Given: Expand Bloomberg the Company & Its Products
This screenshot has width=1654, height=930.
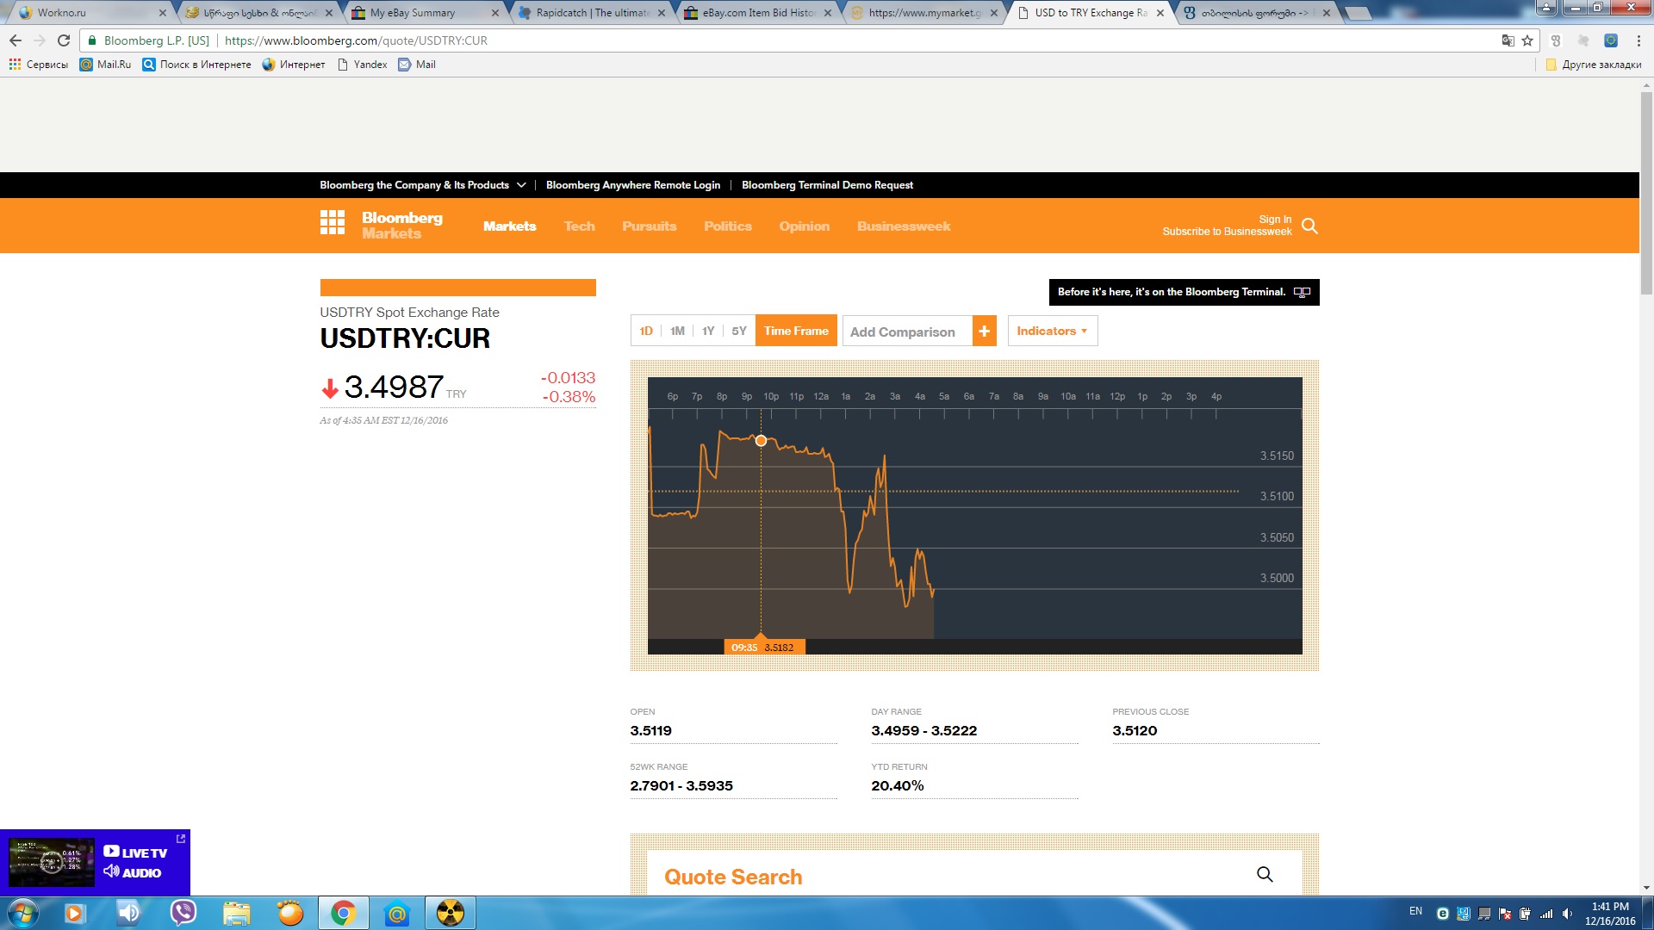Looking at the screenshot, I should tap(422, 185).
